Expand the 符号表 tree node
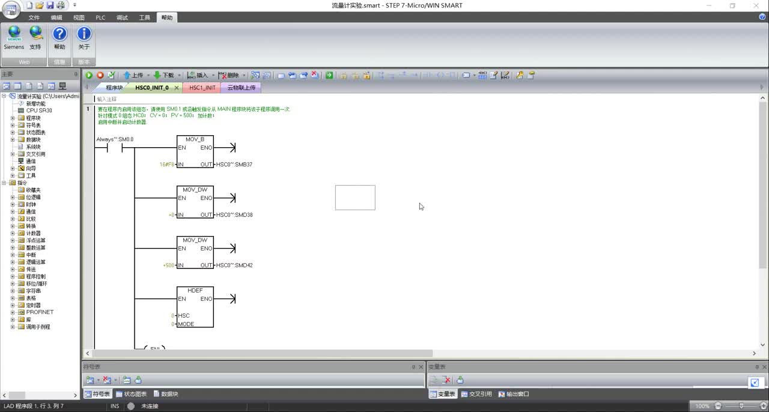 tap(13, 126)
